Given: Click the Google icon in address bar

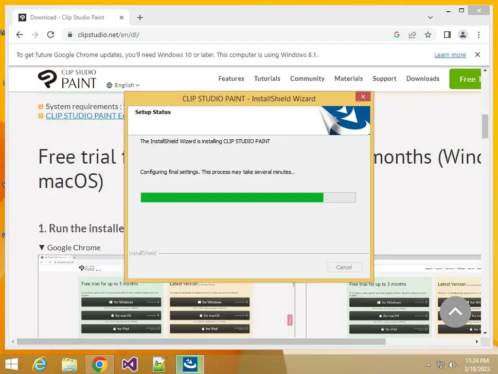Looking at the screenshot, I should 397,35.
